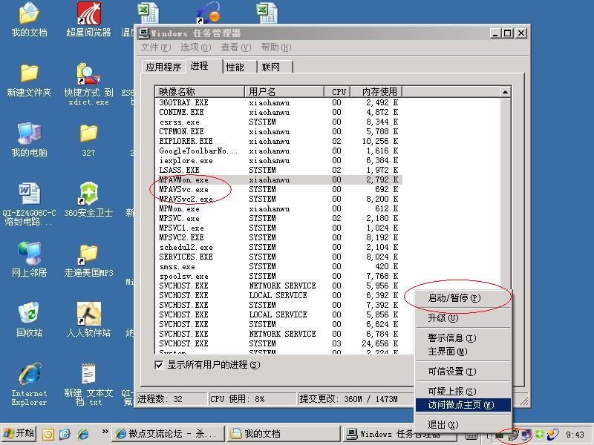This screenshot has width=594, height=445.
Task: Select the 360TRAY.EXE process row
Action: click(x=278, y=102)
